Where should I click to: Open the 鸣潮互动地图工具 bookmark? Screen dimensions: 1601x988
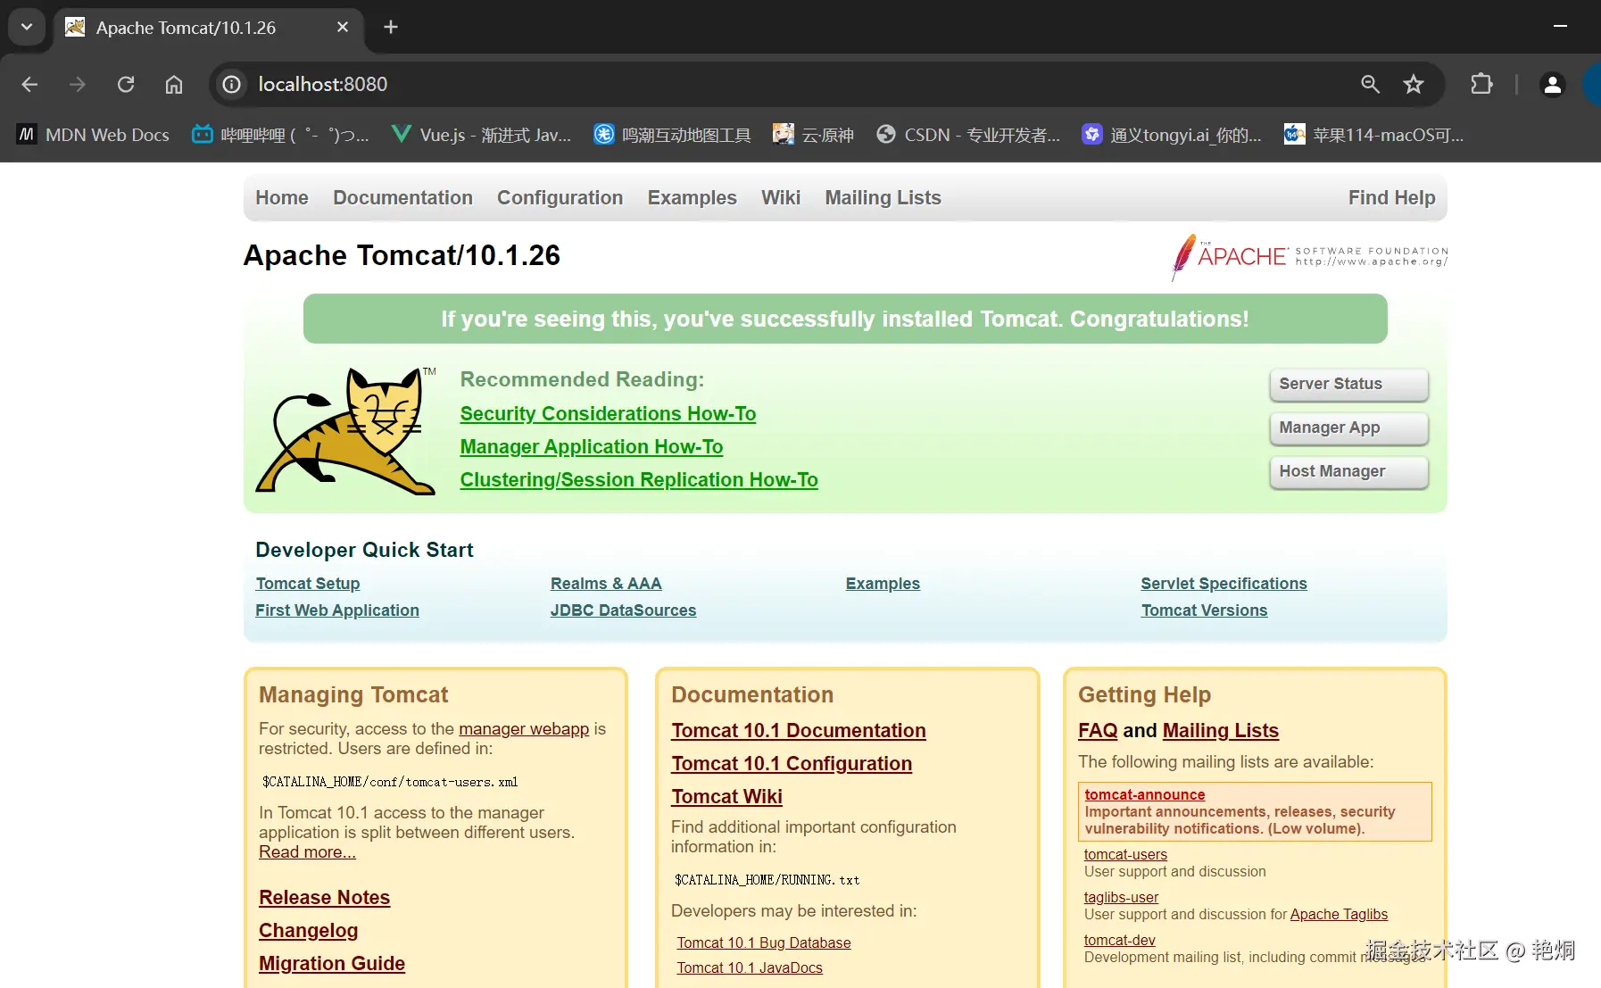[x=673, y=135]
